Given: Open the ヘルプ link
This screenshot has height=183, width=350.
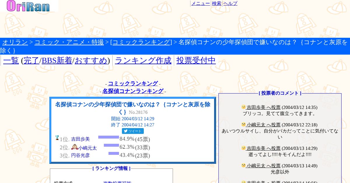Looking at the screenshot, I should (230, 3).
